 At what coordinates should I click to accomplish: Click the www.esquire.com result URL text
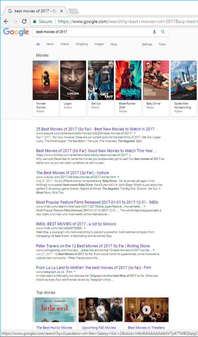click(84, 134)
